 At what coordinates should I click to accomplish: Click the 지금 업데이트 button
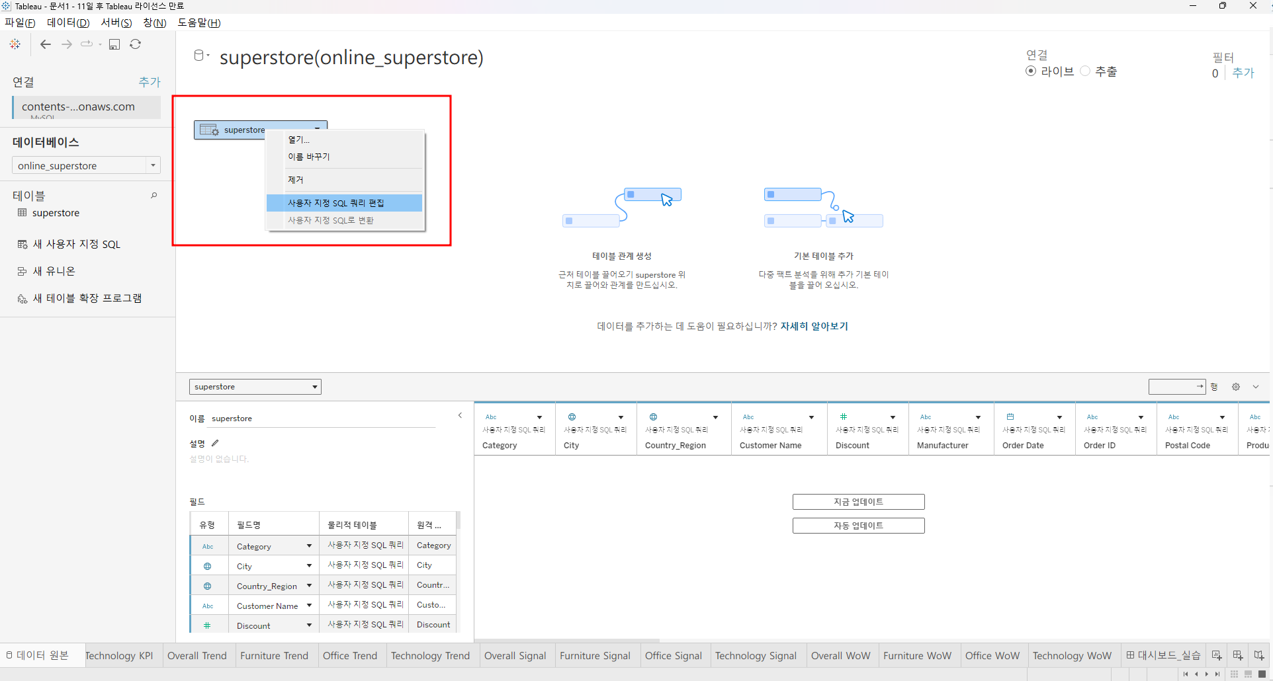(x=858, y=502)
